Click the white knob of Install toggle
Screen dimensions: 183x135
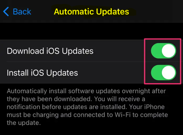click(x=169, y=73)
